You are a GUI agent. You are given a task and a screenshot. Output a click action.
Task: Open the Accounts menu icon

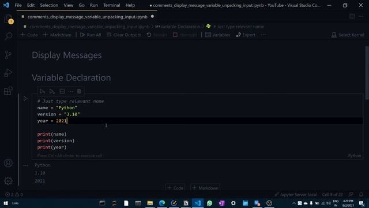pyautogui.click(x=8, y=163)
